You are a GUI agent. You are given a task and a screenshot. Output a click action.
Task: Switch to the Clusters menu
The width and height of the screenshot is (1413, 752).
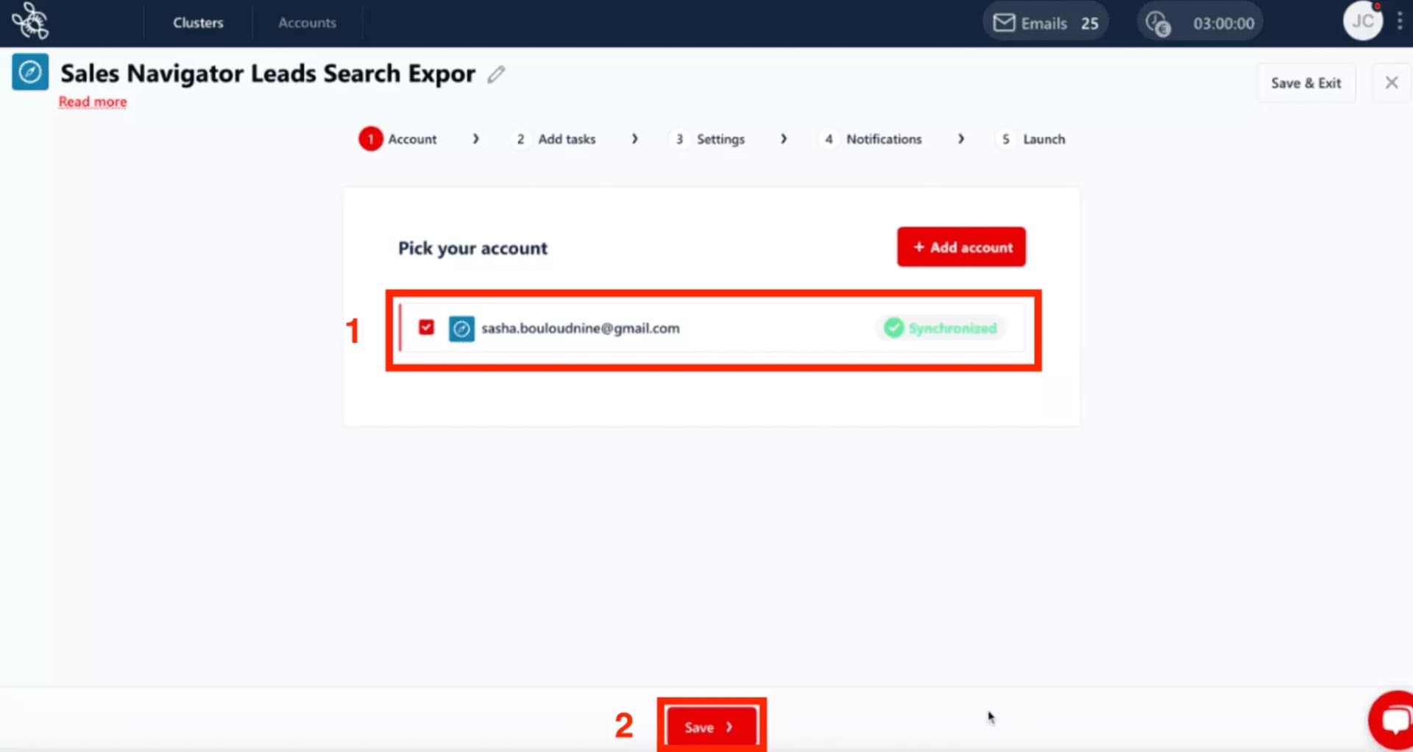(x=197, y=22)
